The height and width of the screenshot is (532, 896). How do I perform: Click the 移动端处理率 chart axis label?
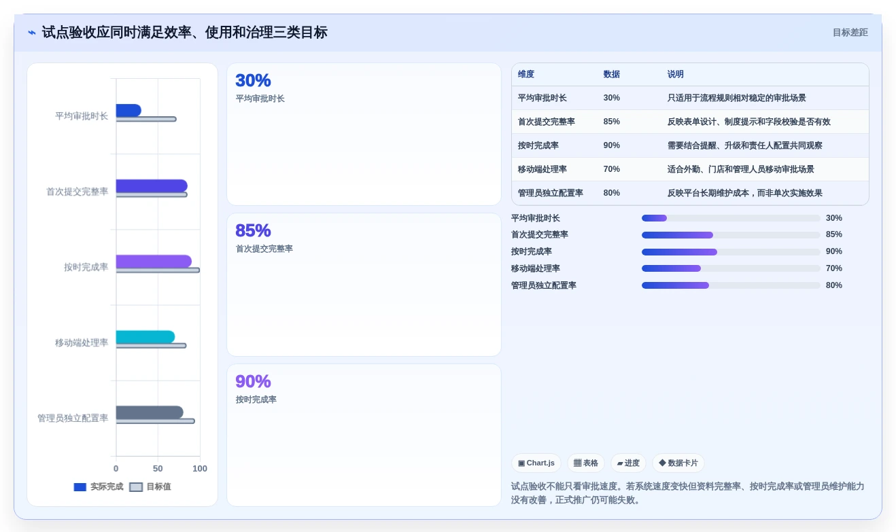(82, 342)
